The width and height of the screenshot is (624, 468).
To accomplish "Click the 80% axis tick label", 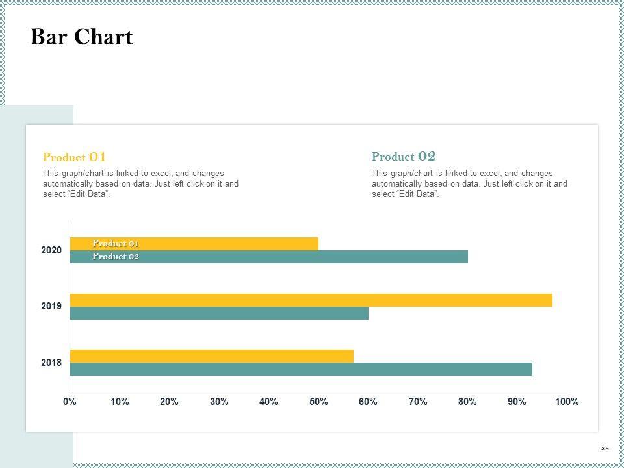I will coord(467,402).
